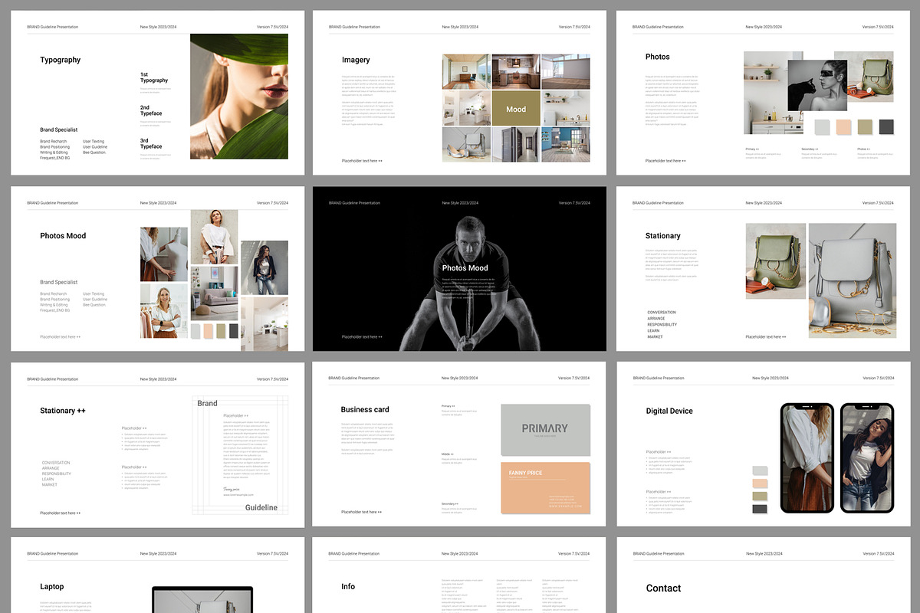Click the "Business card" slide title
Image resolution: width=920 pixels, height=613 pixels.
[365, 409]
